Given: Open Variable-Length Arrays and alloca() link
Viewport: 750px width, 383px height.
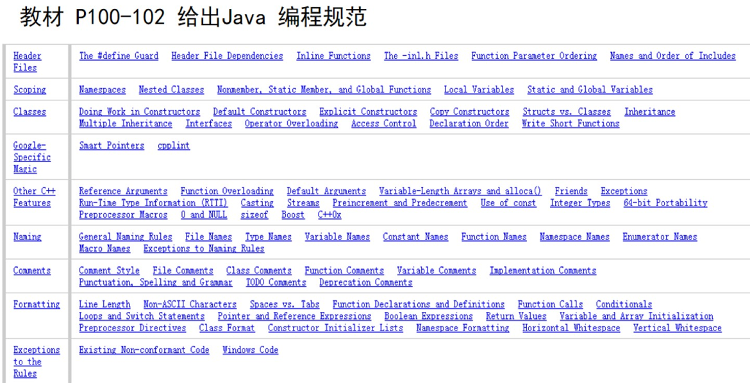Looking at the screenshot, I should coord(460,191).
